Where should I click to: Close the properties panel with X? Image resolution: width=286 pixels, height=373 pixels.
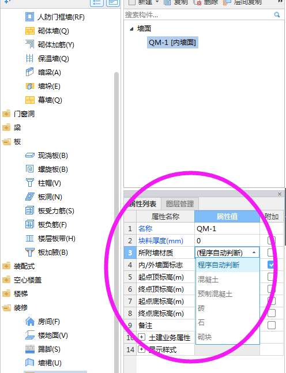tap(280, 194)
